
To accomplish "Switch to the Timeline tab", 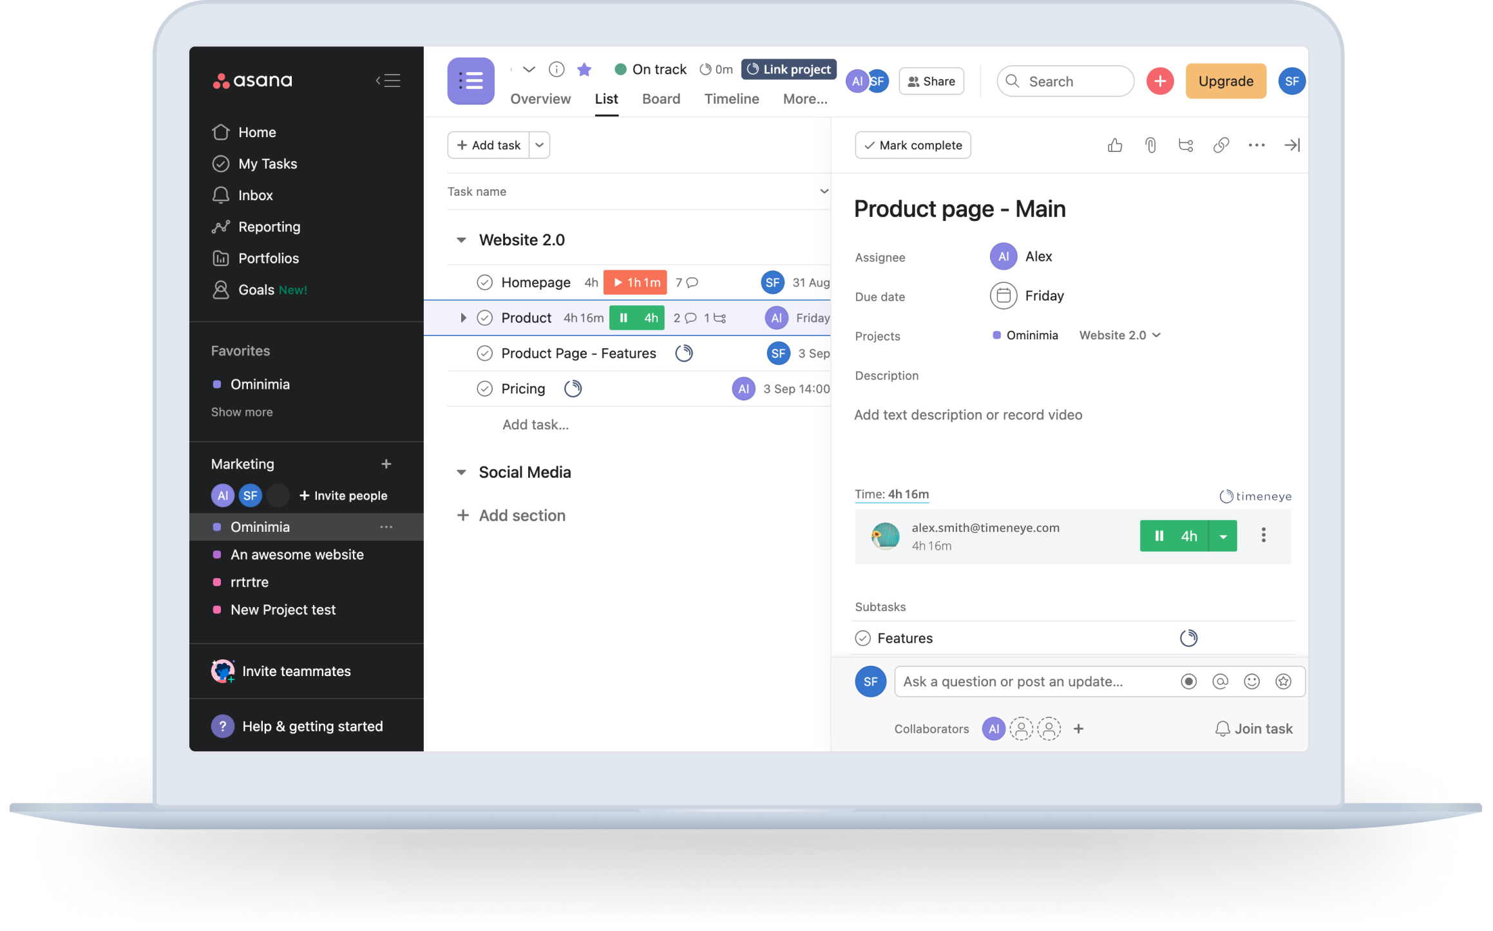I will pos(732,98).
